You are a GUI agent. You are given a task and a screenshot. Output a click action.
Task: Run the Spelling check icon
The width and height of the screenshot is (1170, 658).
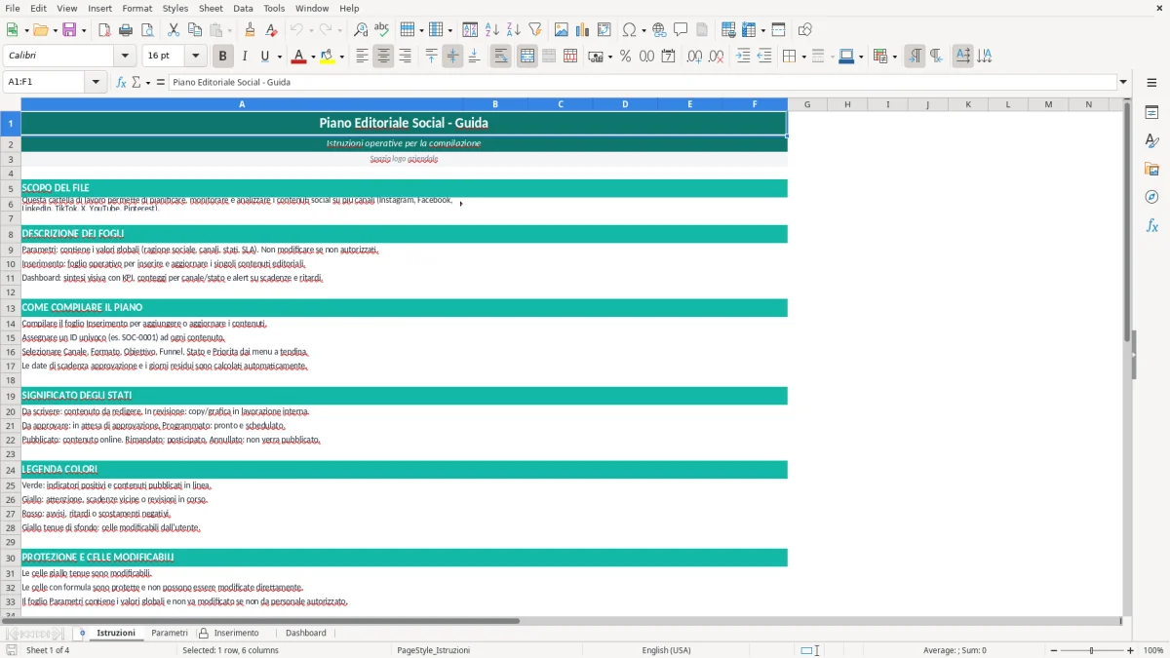(x=382, y=30)
